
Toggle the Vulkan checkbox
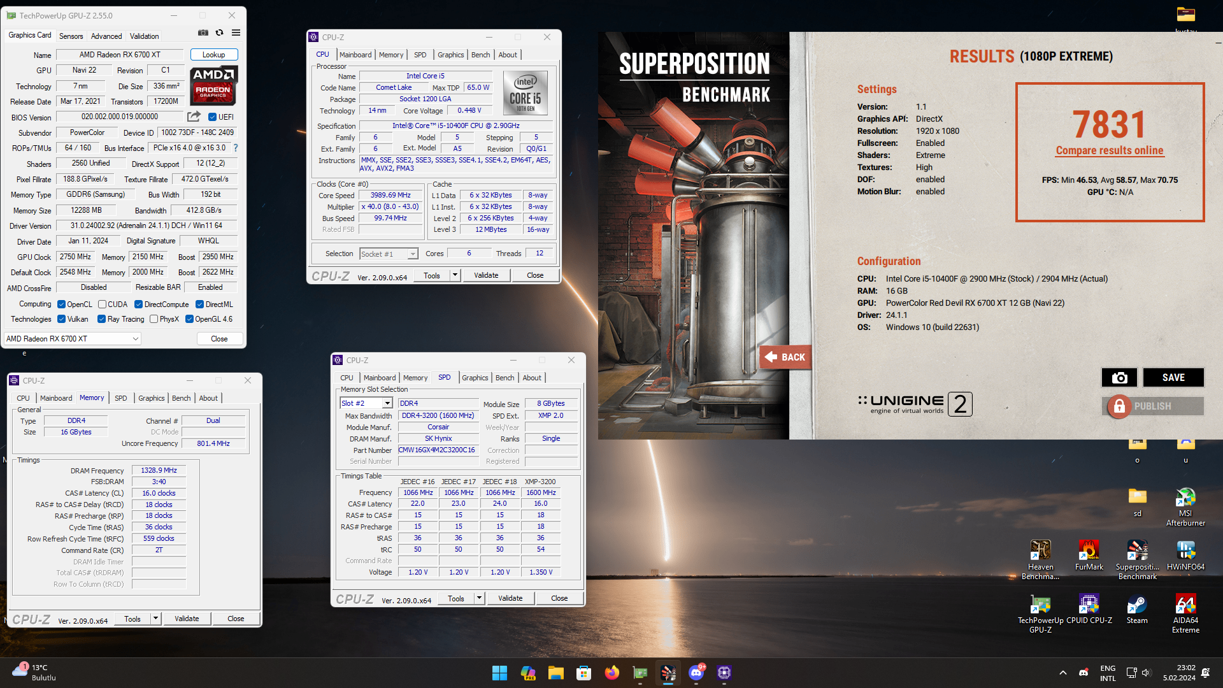61,319
